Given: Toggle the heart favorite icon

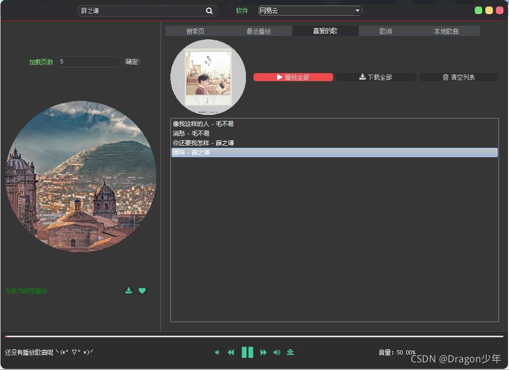Looking at the screenshot, I should pyautogui.click(x=142, y=291).
